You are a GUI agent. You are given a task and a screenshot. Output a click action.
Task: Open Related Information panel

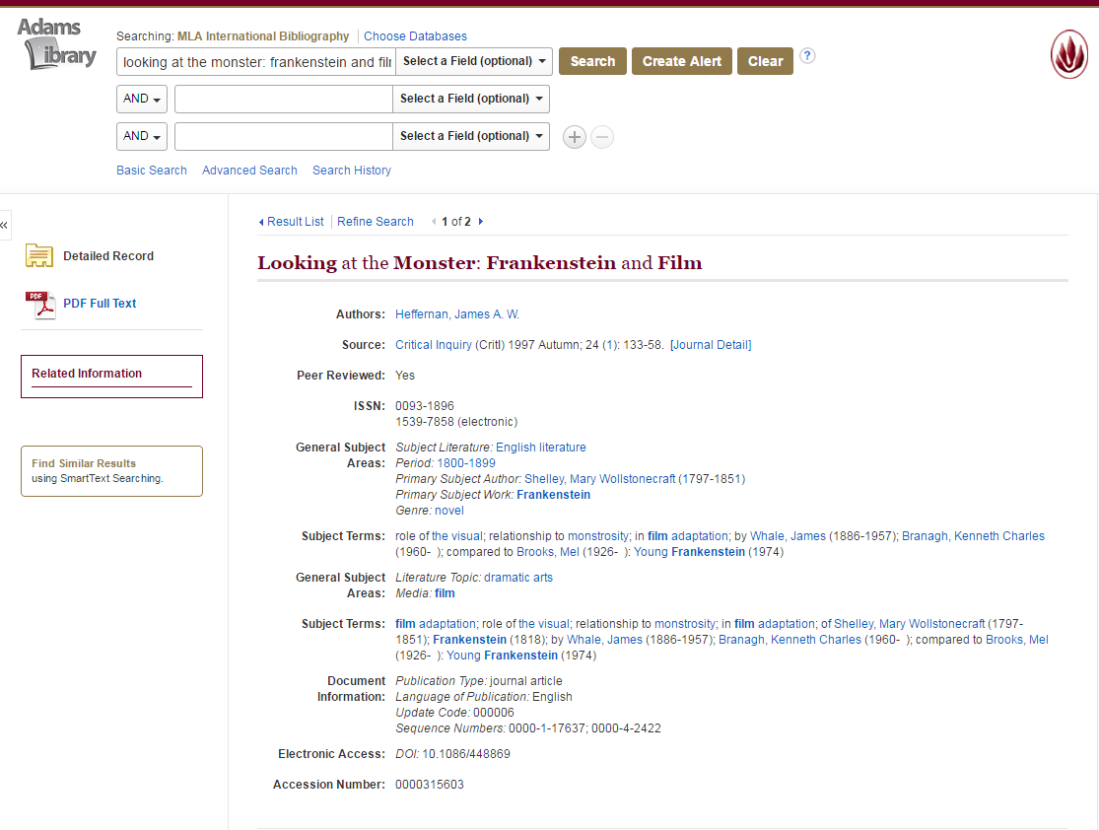pyautogui.click(x=111, y=377)
